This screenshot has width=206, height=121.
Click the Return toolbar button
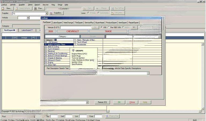click(x=102, y=8)
